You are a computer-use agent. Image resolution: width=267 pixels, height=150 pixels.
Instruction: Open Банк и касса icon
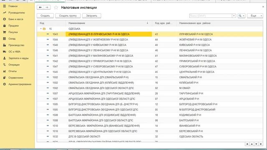(5, 19)
